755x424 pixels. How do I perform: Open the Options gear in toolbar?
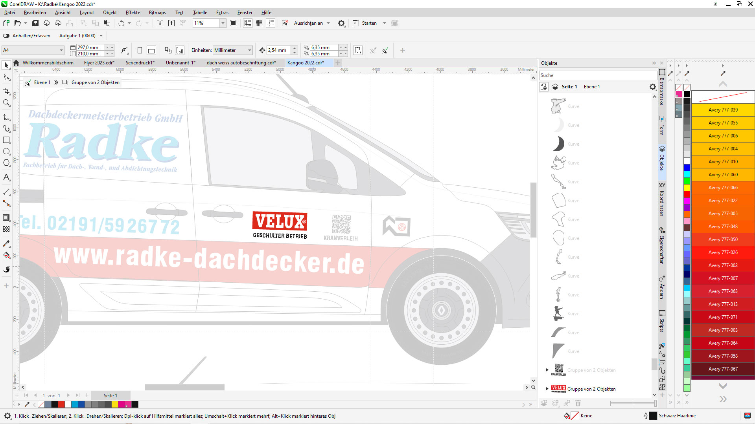[x=341, y=23]
